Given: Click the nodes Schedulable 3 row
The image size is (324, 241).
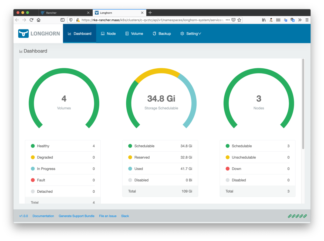Looking at the screenshot, I should coord(258,146).
